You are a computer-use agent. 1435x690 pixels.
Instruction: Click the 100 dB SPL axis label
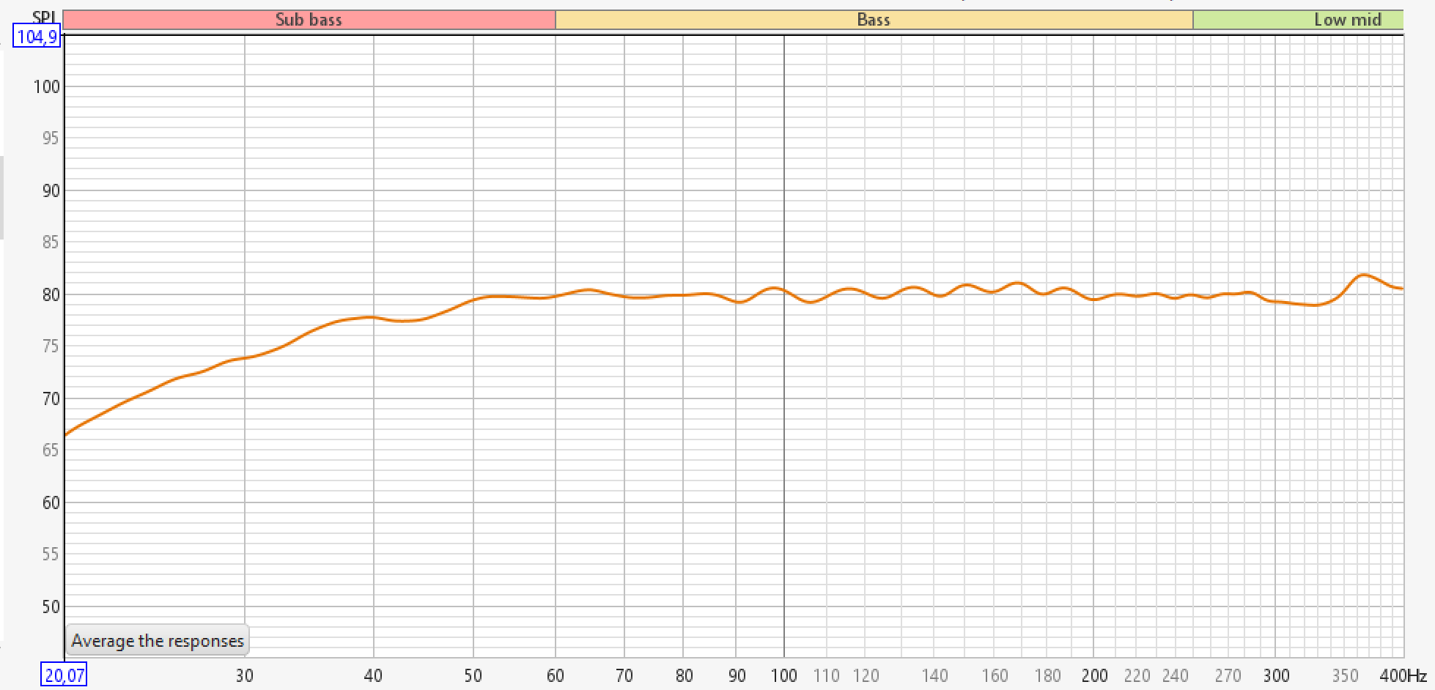(x=47, y=87)
